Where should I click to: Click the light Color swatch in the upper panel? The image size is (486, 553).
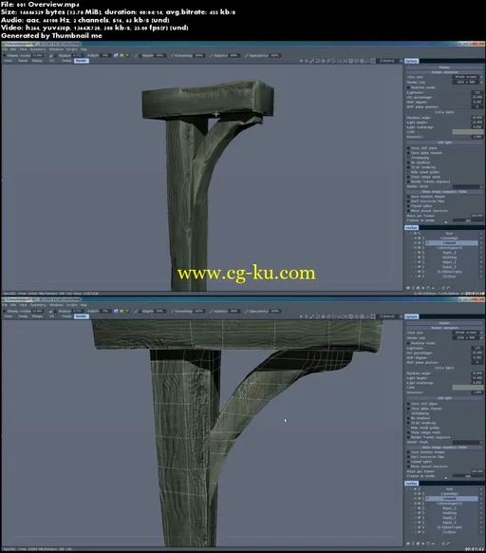(468, 132)
